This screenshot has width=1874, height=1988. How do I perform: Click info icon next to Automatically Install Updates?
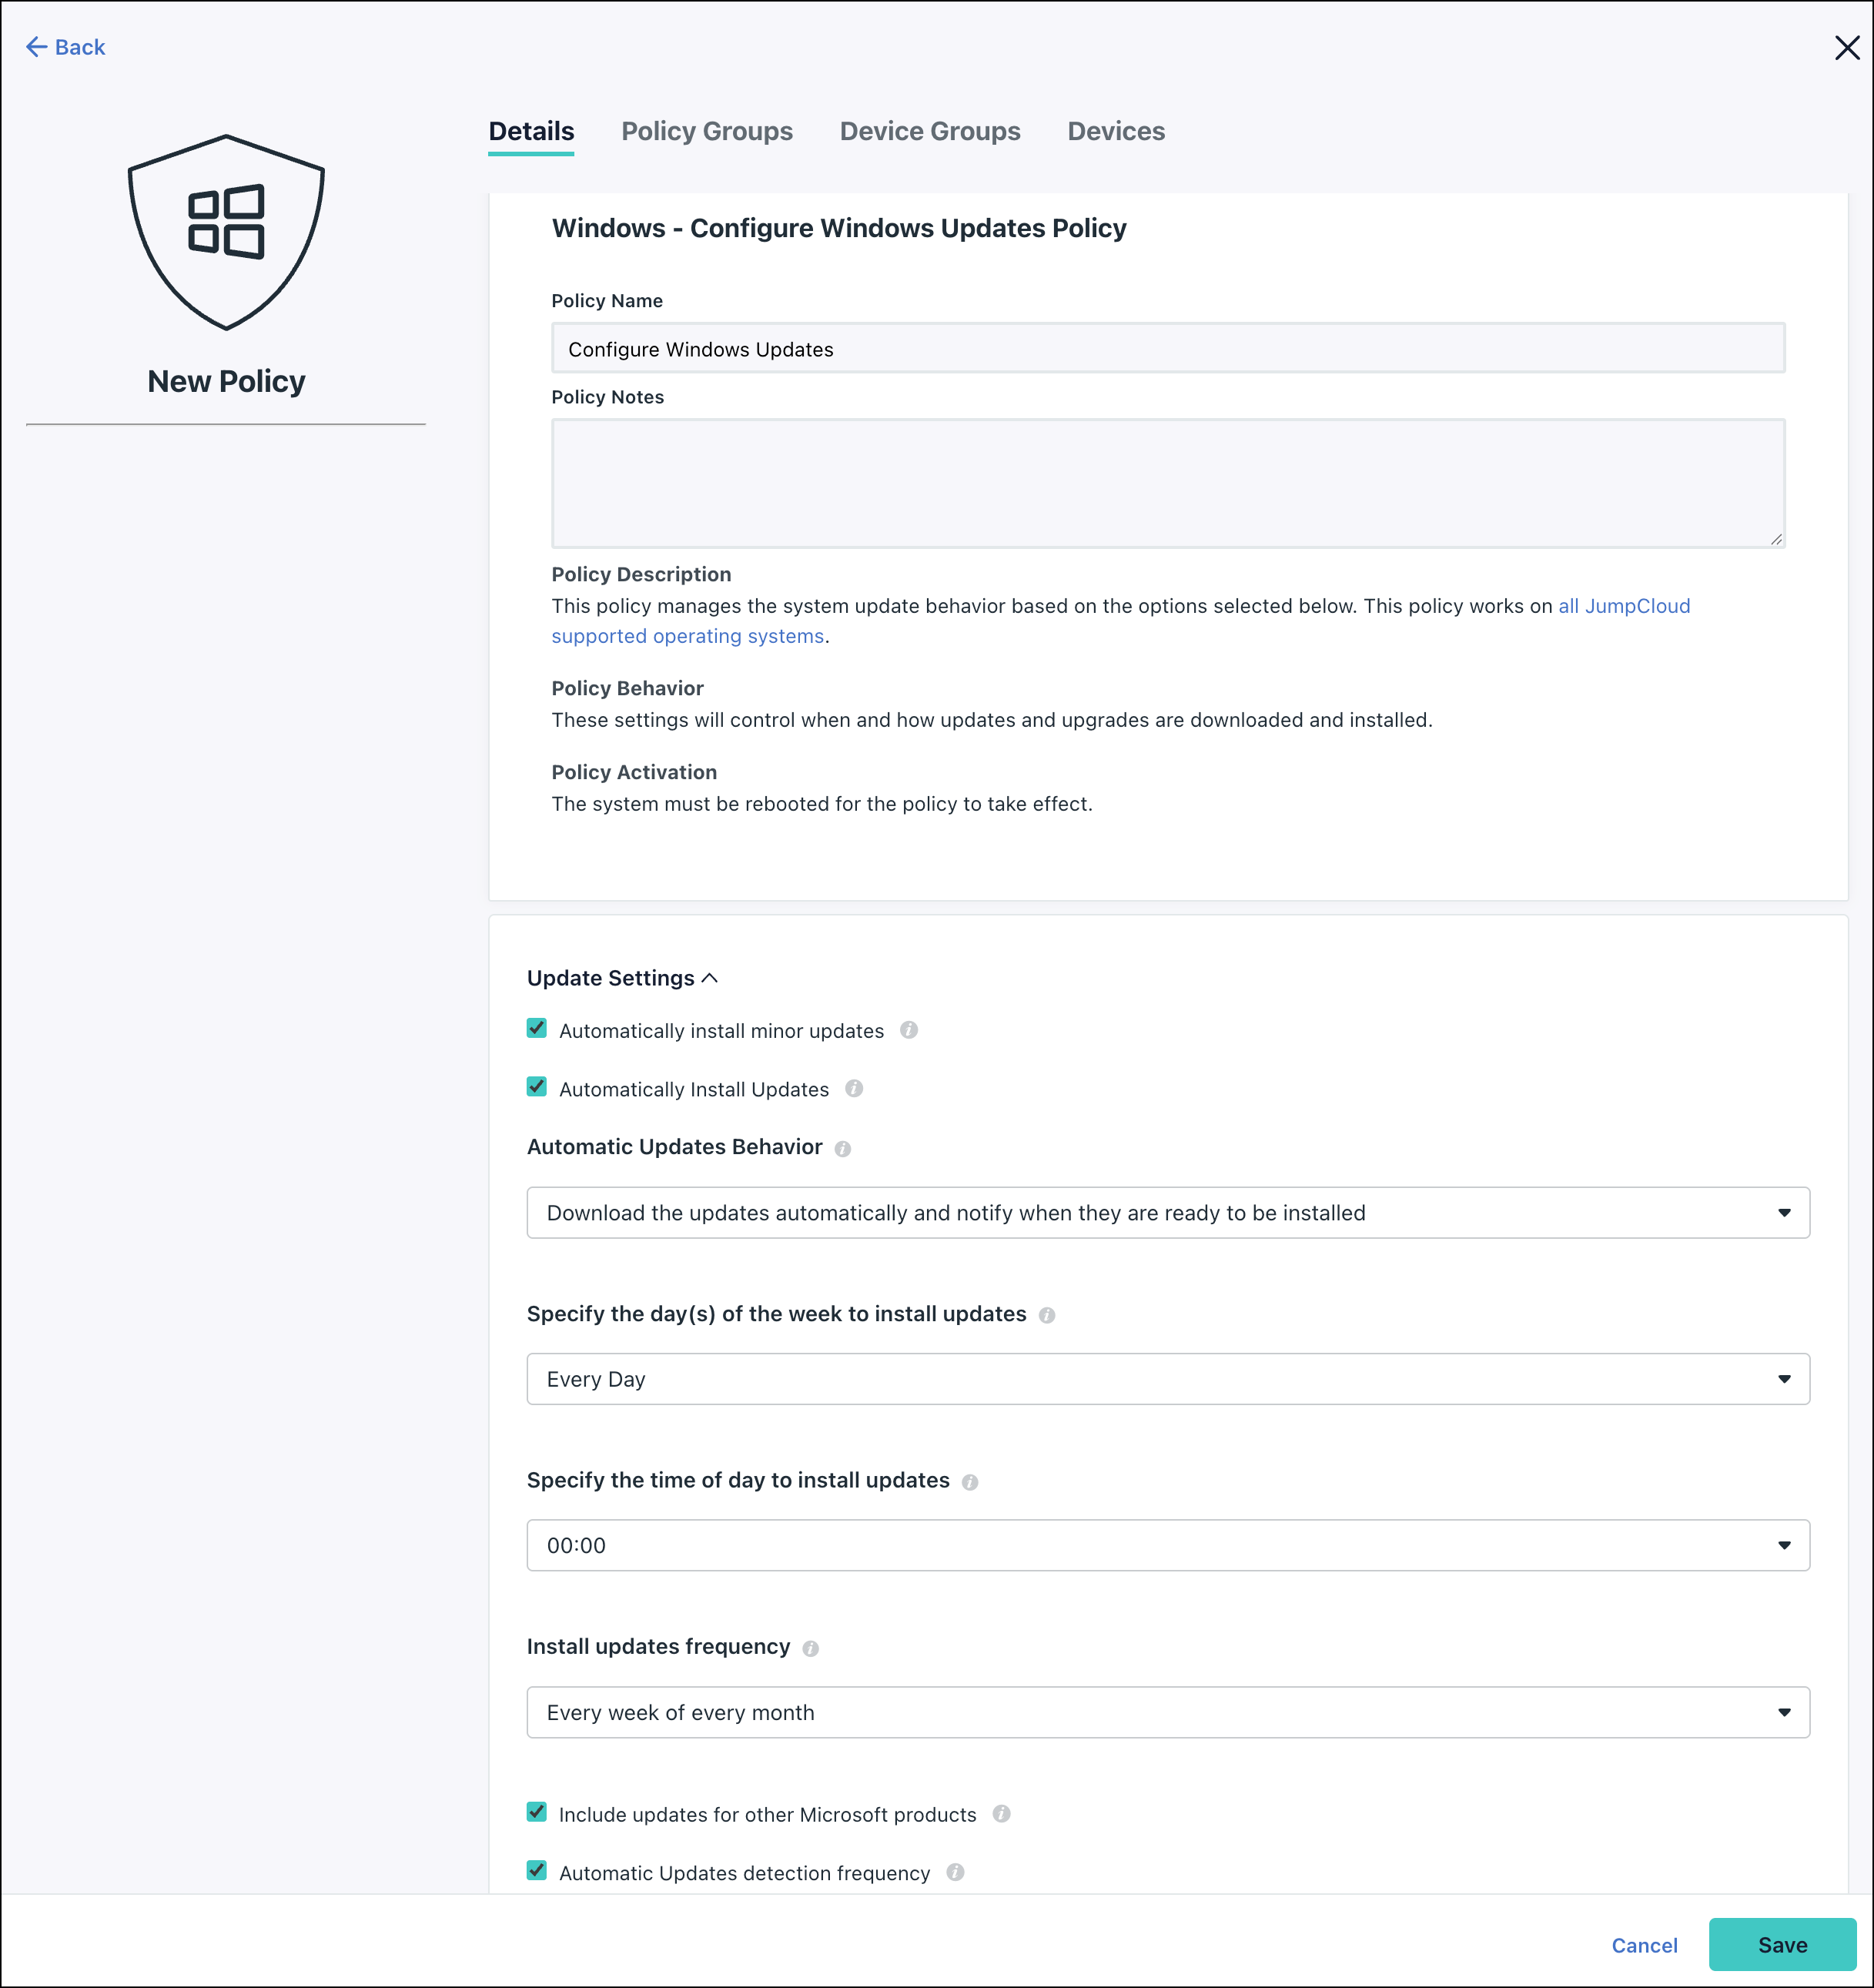tap(853, 1088)
